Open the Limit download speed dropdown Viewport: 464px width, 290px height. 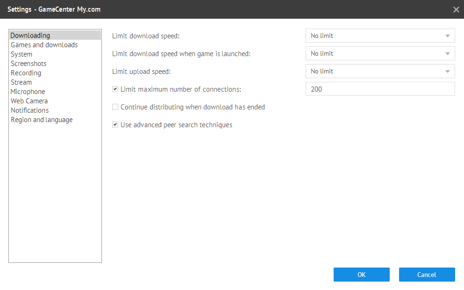click(x=380, y=36)
